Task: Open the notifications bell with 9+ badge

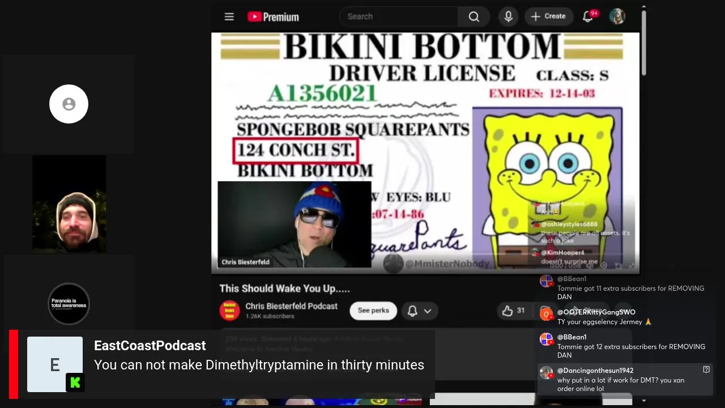Action: coord(588,16)
